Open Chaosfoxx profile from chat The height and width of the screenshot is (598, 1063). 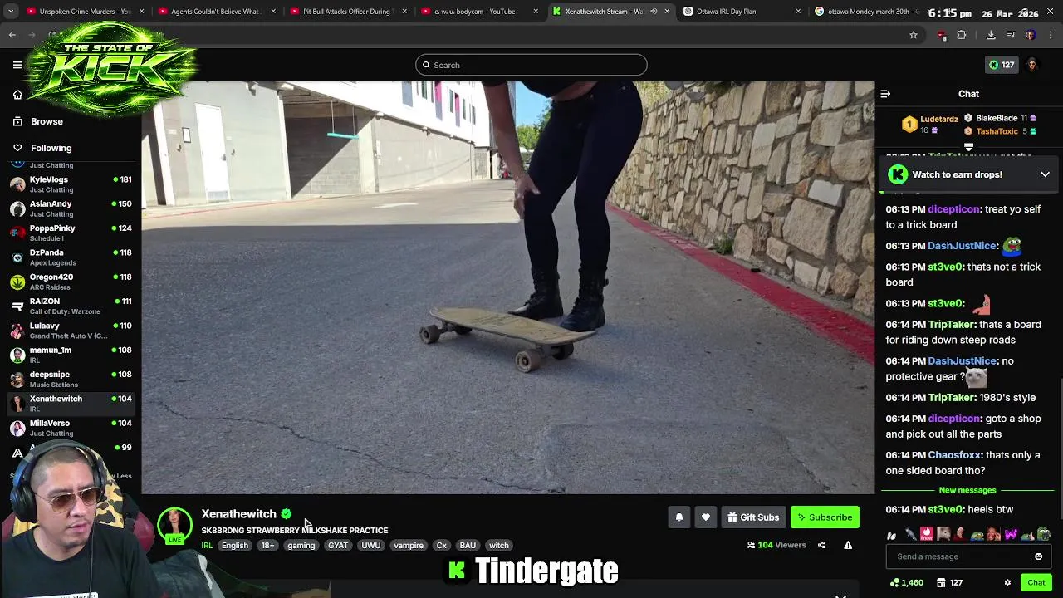[x=955, y=455]
